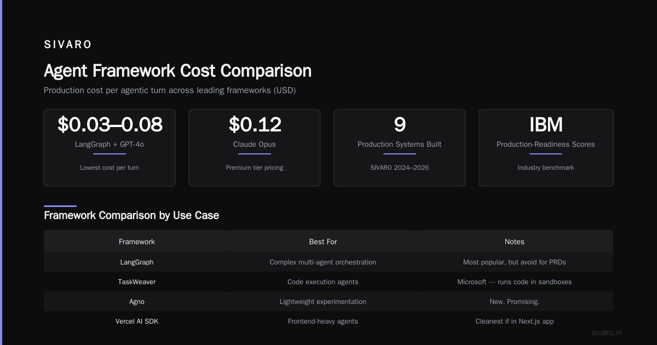Click the Cleanest if in Next.js app note
The height and width of the screenshot is (345, 657).
point(515,321)
